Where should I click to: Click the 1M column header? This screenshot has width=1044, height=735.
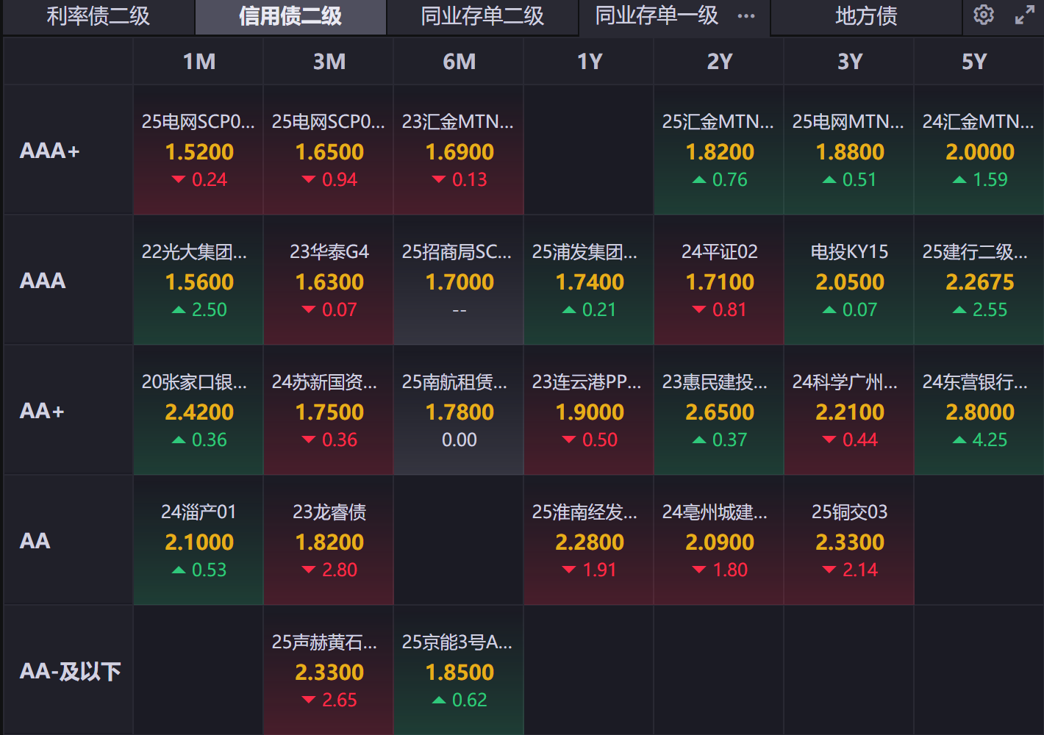pyautogui.click(x=199, y=62)
